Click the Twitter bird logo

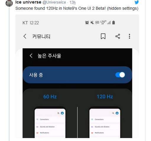137,2
